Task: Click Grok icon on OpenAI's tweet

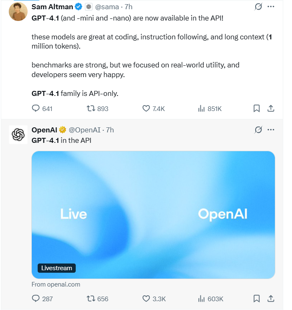Action: click(x=258, y=130)
